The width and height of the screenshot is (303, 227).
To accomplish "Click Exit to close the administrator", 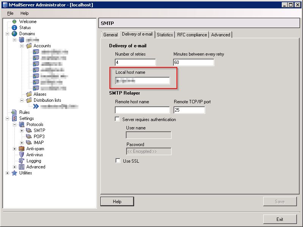I will [x=280, y=219].
